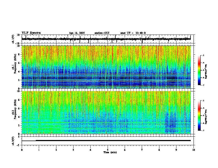
Task: Click the ch.2 spectrogram color scale bar
Action: click(199, 116)
